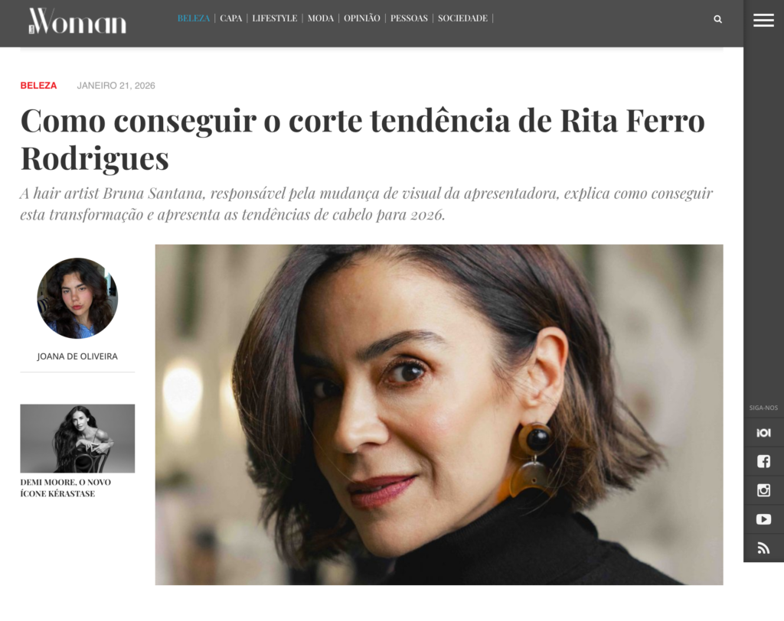Open the PESSOAS section

coord(409,18)
